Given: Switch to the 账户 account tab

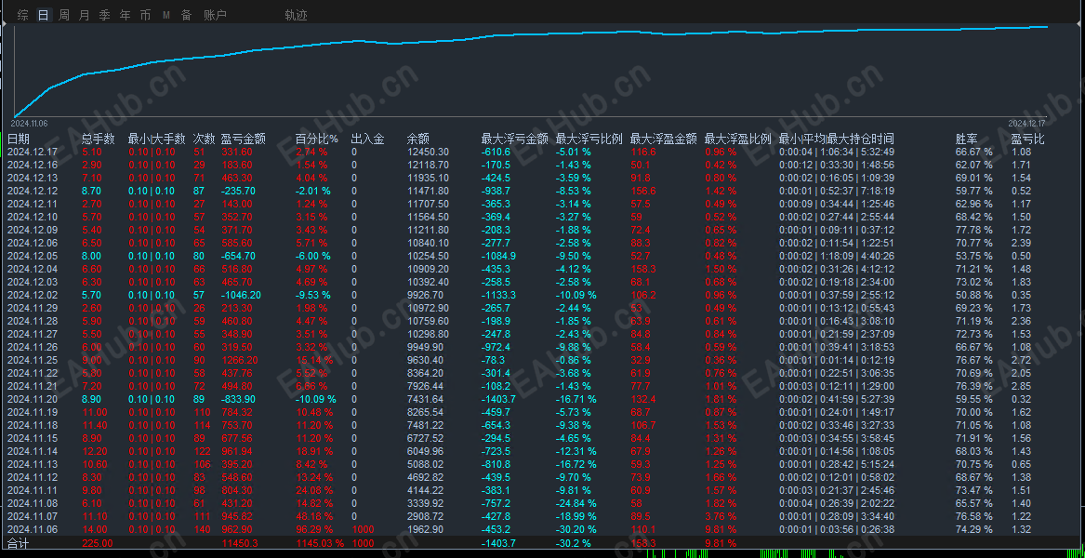Looking at the screenshot, I should pyautogui.click(x=215, y=15).
